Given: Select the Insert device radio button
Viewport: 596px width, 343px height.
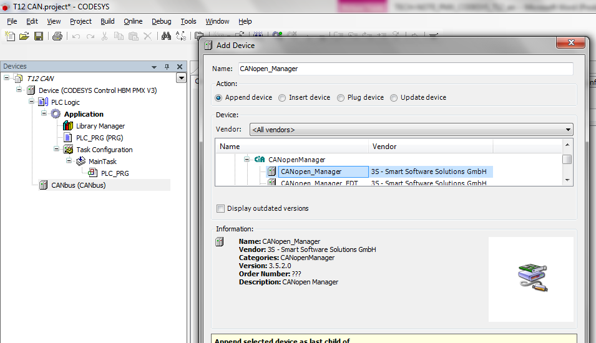Looking at the screenshot, I should (x=282, y=98).
